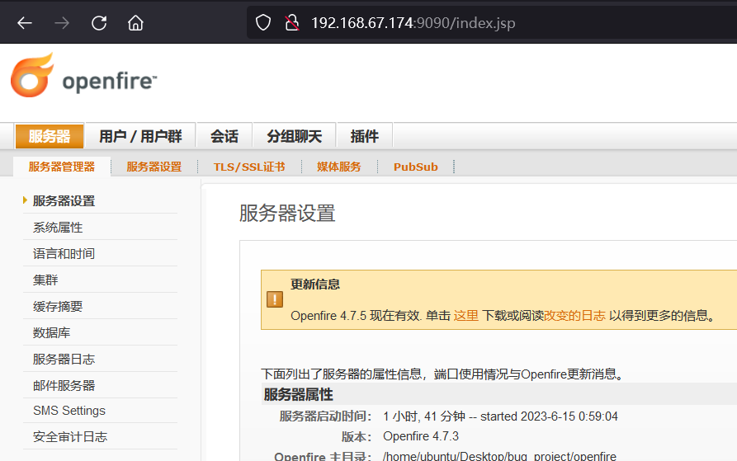Open the 用户/用户群 main tab
The height and width of the screenshot is (461, 737).
140,136
